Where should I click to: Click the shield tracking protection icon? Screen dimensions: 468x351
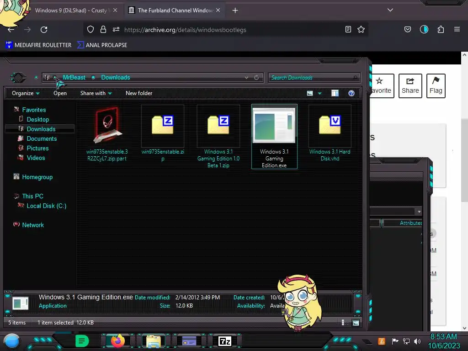pyautogui.click(x=90, y=29)
